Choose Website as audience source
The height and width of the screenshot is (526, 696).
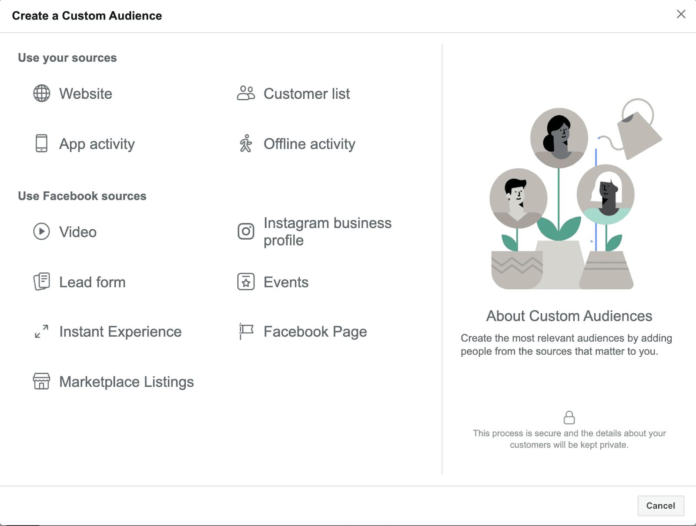point(86,94)
